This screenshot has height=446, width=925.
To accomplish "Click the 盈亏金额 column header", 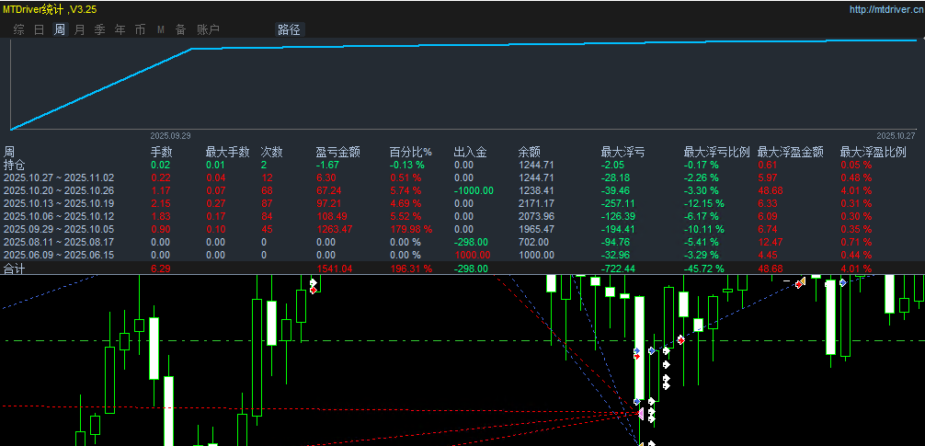I will tap(338, 153).
